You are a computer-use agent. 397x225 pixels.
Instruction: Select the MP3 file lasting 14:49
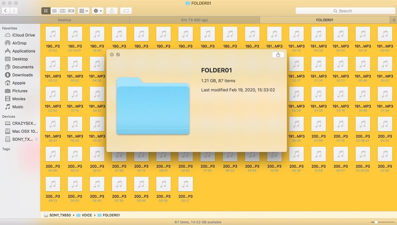[x=362, y=94]
